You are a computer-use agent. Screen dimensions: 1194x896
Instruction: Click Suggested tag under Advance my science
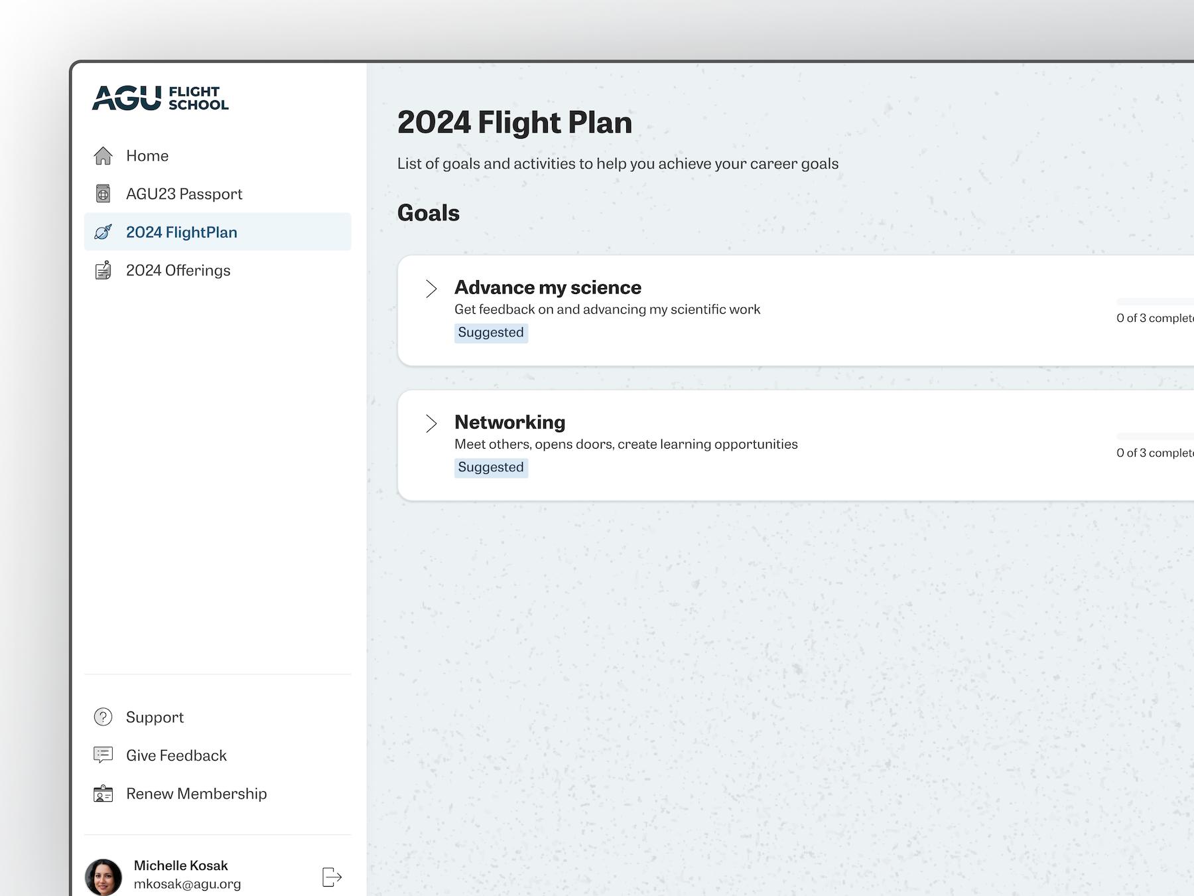coord(491,333)
